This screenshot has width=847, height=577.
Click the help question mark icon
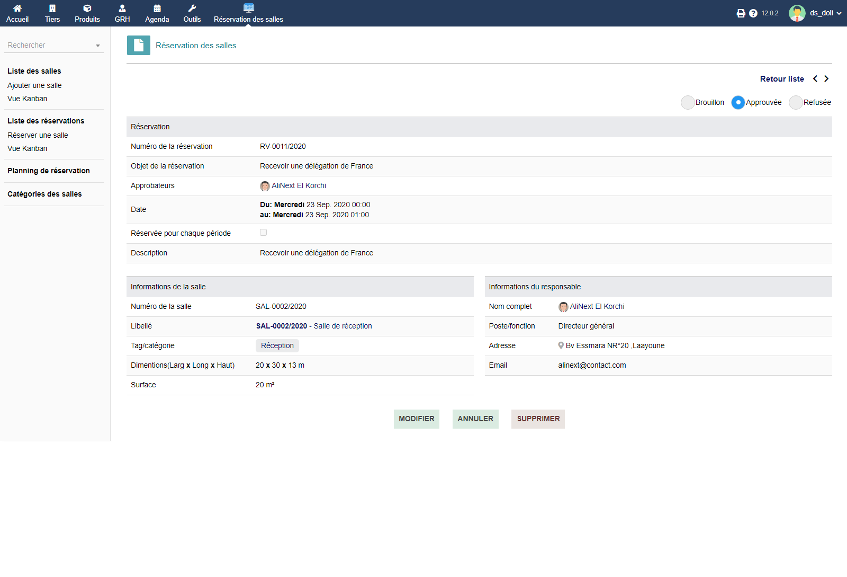753,13
